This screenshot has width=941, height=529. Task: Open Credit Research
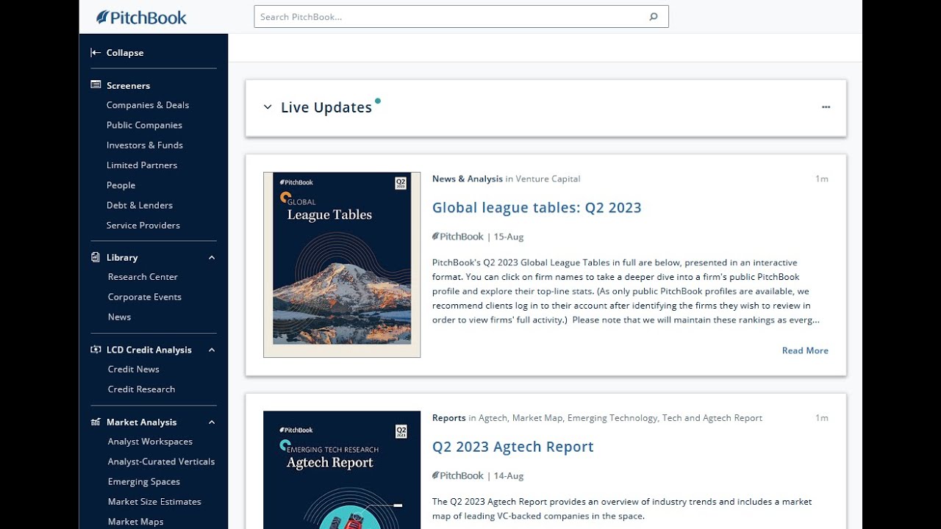[x=141, y=389]
